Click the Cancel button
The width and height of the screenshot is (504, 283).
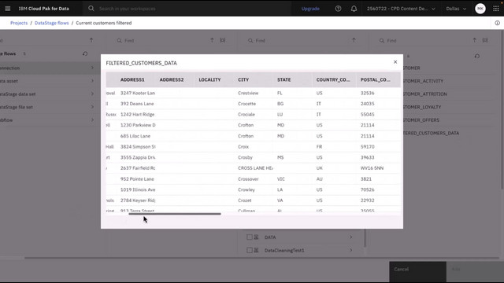[x=417, y=272]
